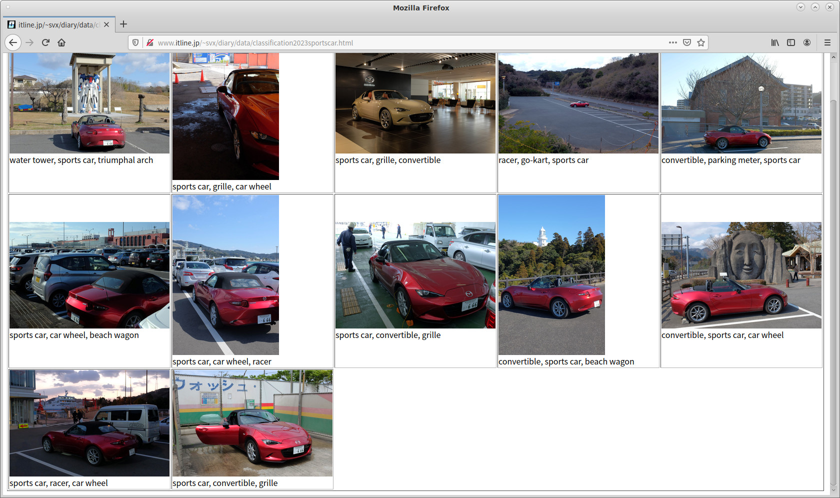Open a new tab with plus button

[x=123, y=24]
